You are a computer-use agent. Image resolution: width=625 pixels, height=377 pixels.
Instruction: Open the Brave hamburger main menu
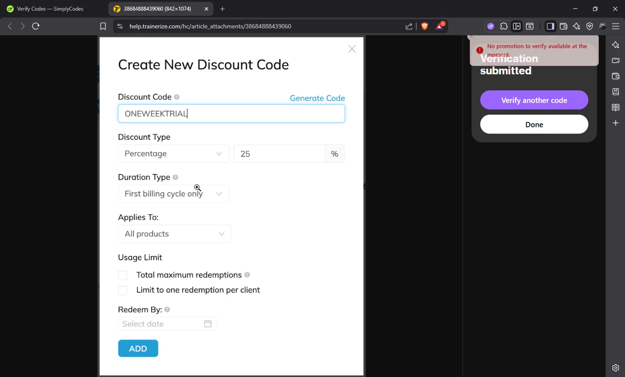point(616,26)
